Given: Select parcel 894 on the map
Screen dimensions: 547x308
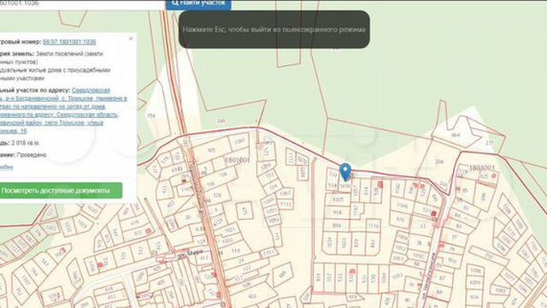Looking at the screenshot, I should tap(336, 226).
